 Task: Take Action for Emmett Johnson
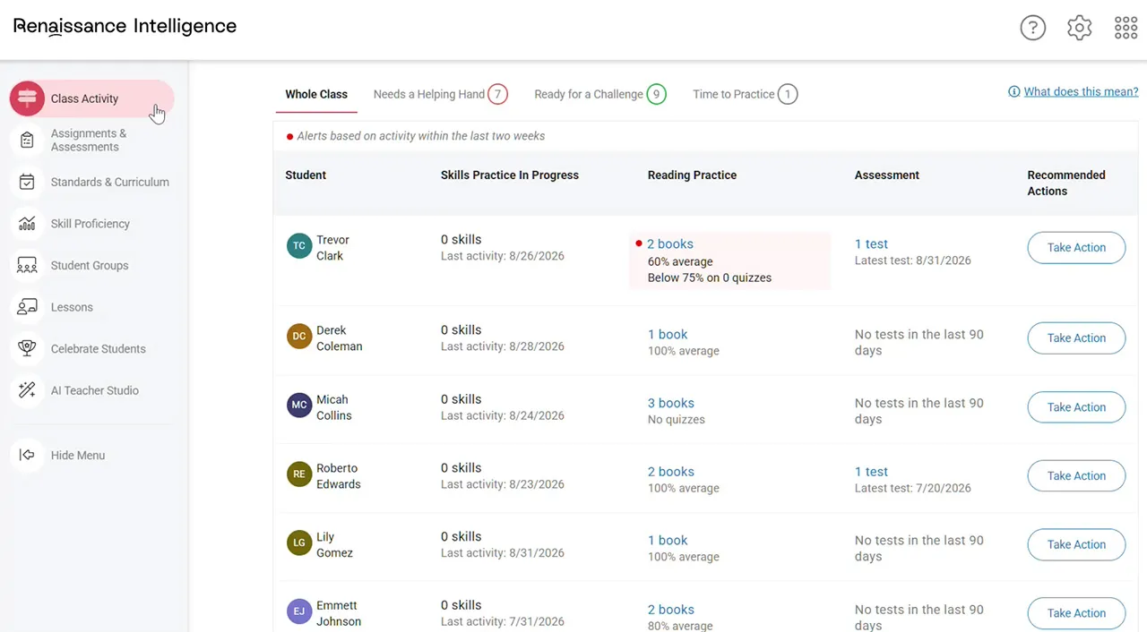1076,613
